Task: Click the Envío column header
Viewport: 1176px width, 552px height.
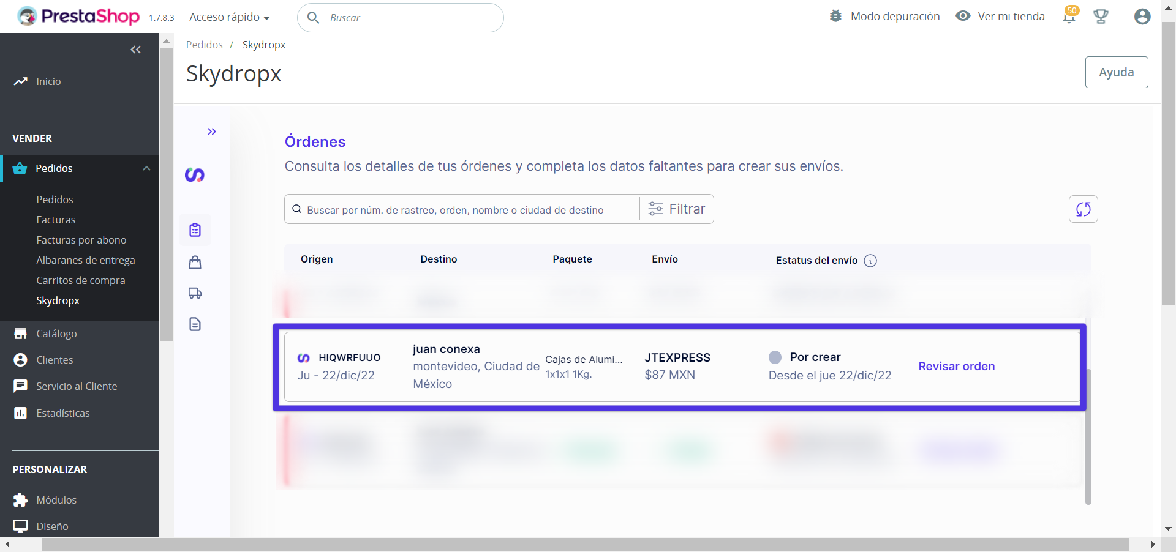Action: click(x=665, y=259)
